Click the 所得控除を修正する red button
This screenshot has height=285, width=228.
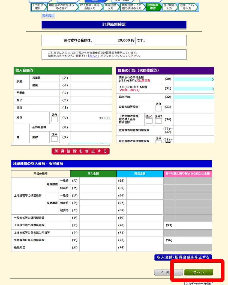pos(80,151)
